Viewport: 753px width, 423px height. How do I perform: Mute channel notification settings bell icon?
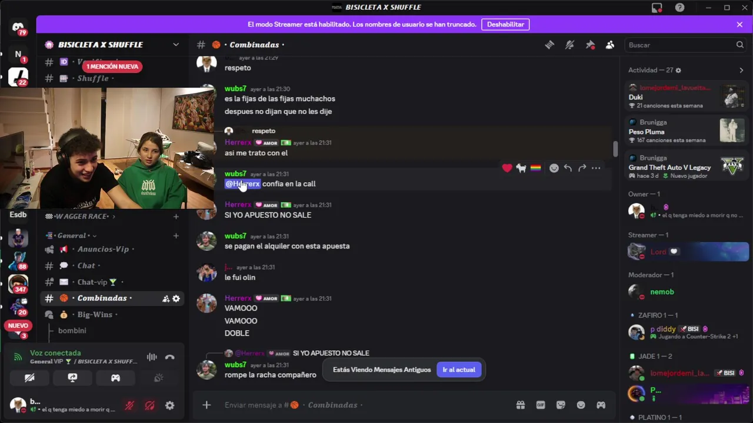point(569,45)
